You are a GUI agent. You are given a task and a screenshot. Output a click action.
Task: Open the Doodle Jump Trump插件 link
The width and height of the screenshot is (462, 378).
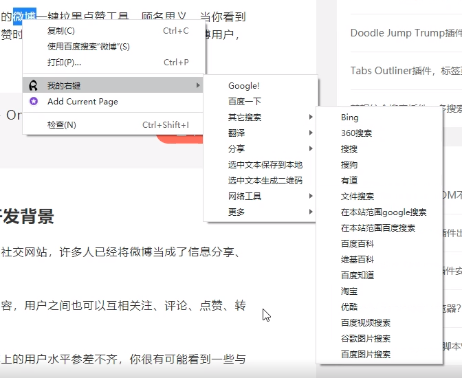pyautogui.click(x=406, y=33)
